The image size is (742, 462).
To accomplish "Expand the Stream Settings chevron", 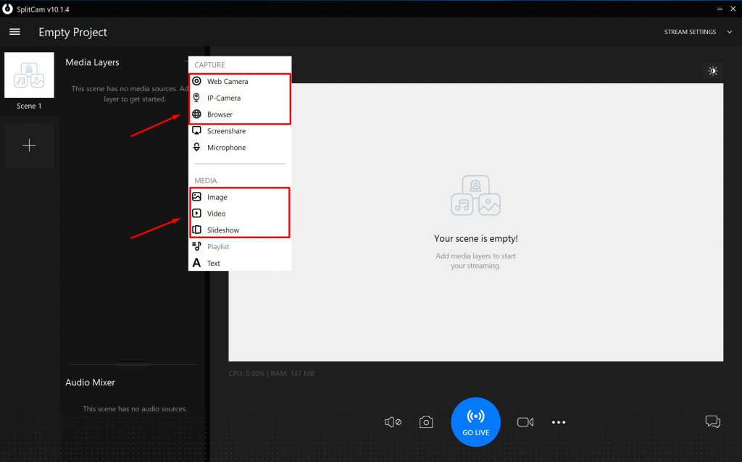I will [x=729, y=32].
